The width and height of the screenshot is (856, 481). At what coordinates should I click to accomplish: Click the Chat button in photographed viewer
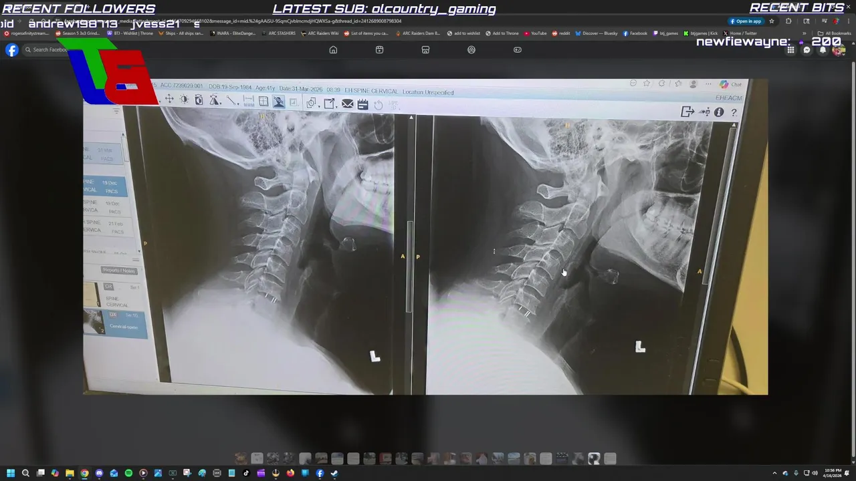pos(730,84)
